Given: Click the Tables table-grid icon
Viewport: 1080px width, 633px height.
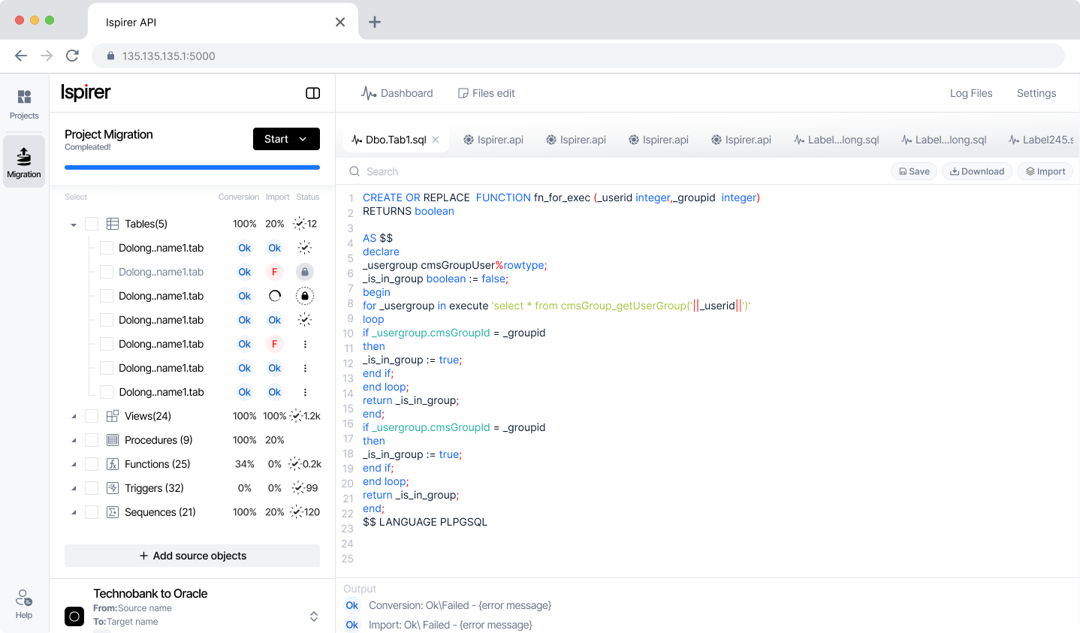Looking at the screenshot, I should [x=113, y=224].
